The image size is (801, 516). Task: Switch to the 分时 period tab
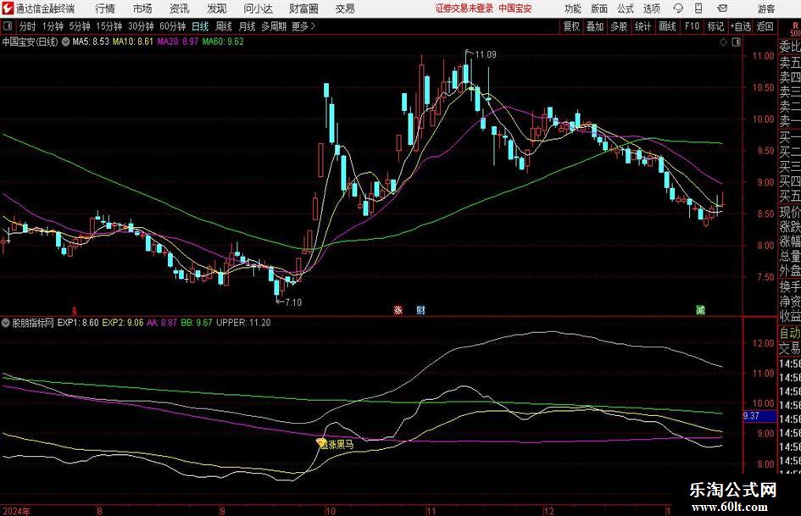(x=28, y=26)
